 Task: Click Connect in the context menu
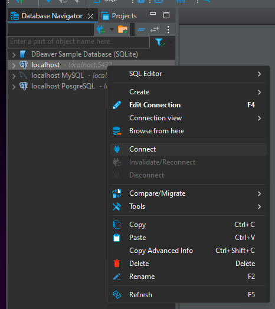[x=188, y=149]
